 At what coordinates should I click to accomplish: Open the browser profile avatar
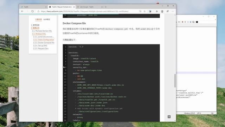(x=162, y=11)
